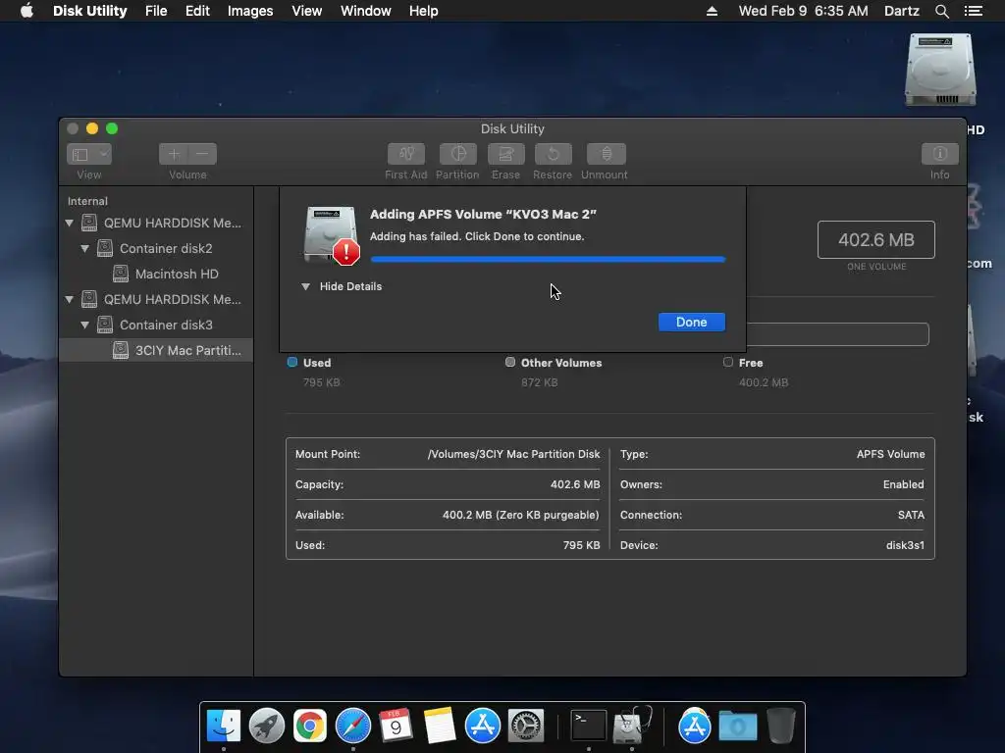This screenshot has width=1005, height=753.
Task: Open Launchpad from the Dock
Action: (x=267, y=726)
